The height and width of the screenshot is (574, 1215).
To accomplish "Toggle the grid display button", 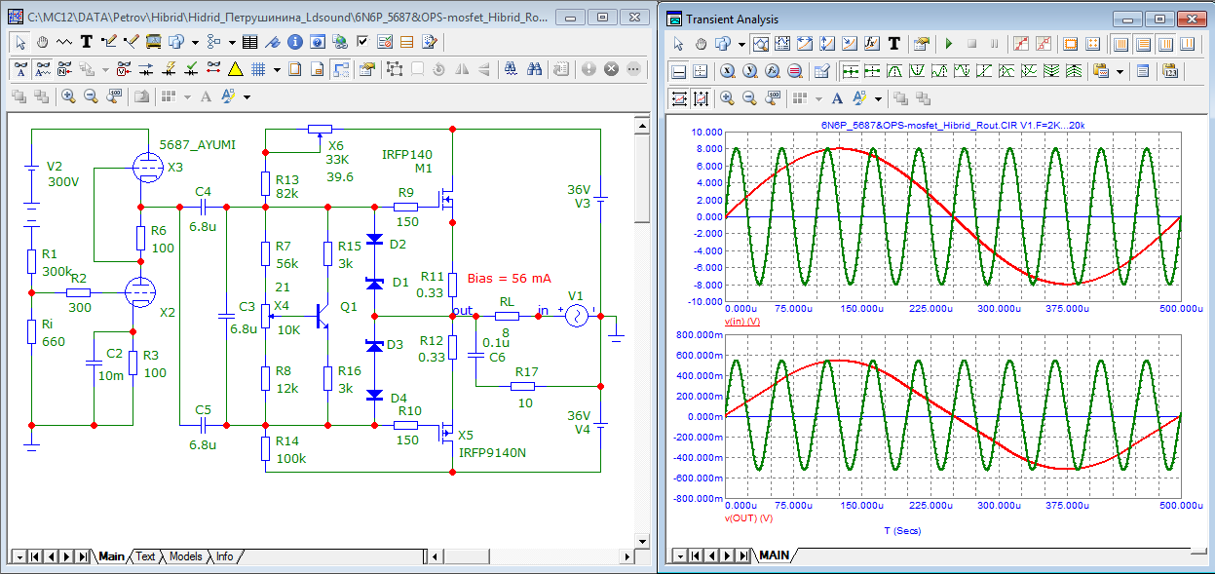I will coord(258,69).
